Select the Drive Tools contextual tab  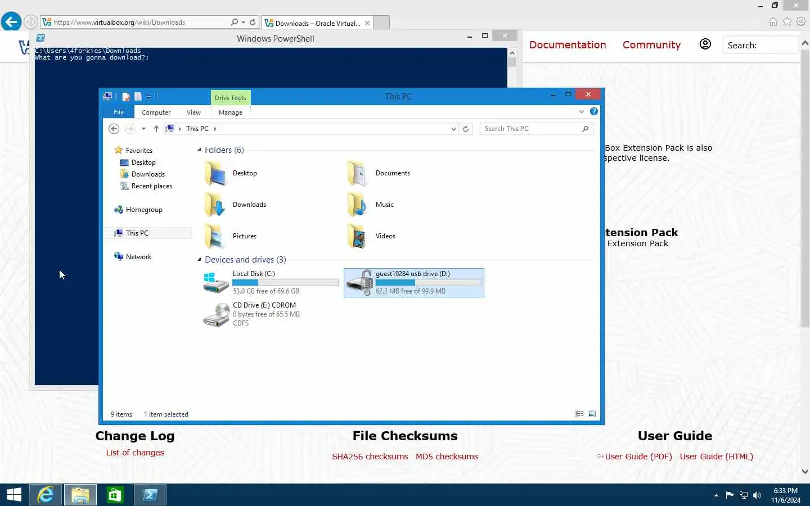231,98
